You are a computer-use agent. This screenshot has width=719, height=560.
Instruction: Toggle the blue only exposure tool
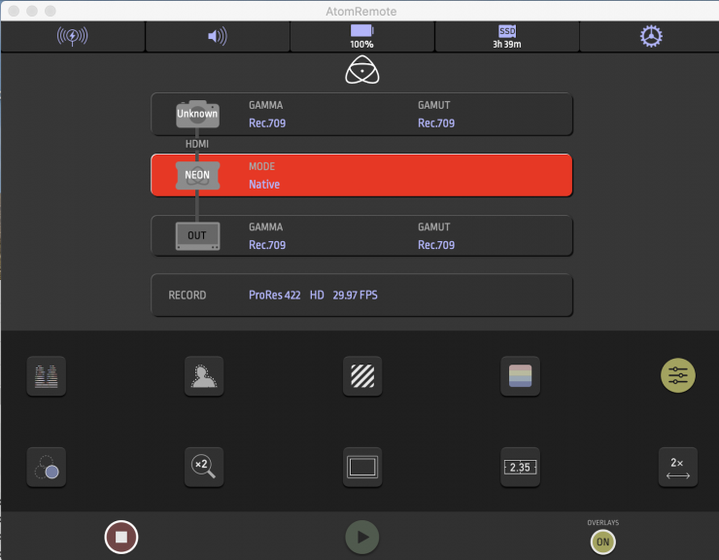point(47,467)
